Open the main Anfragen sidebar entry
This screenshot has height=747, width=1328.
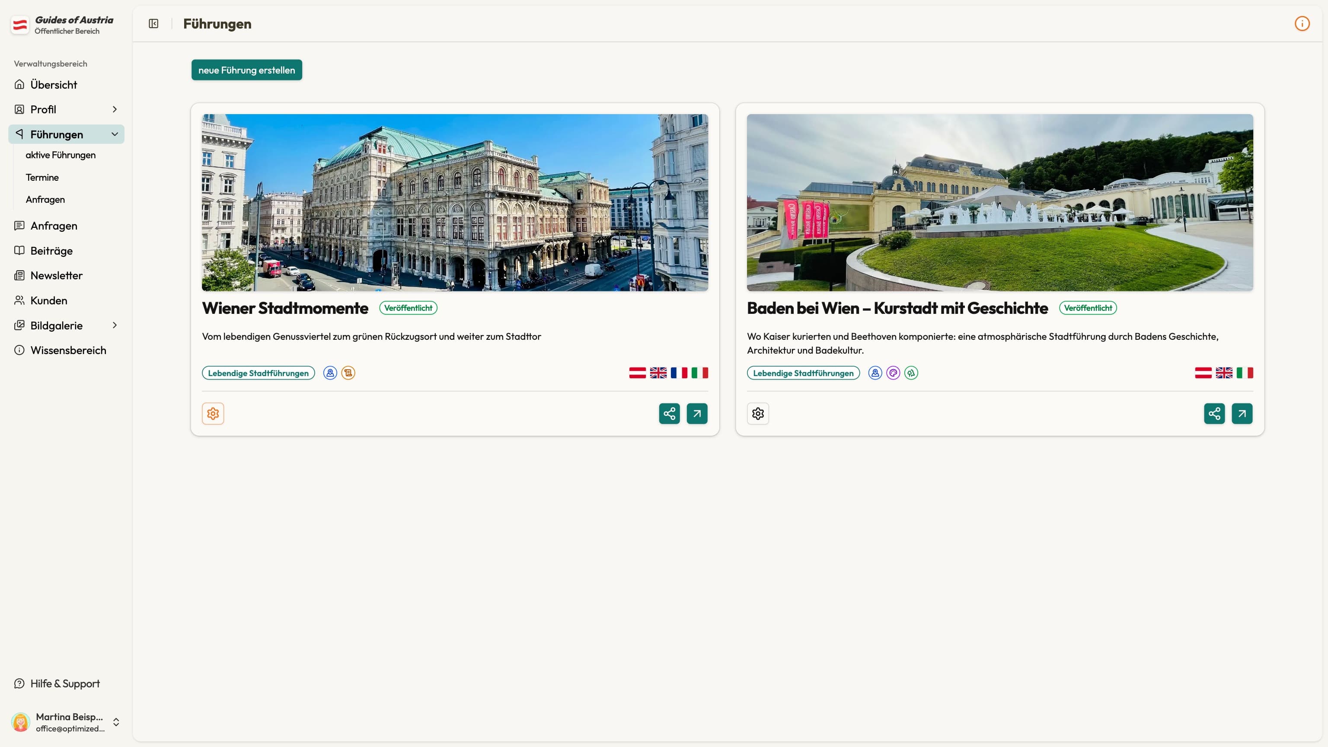pyautogui.click(x=66, y=226)
